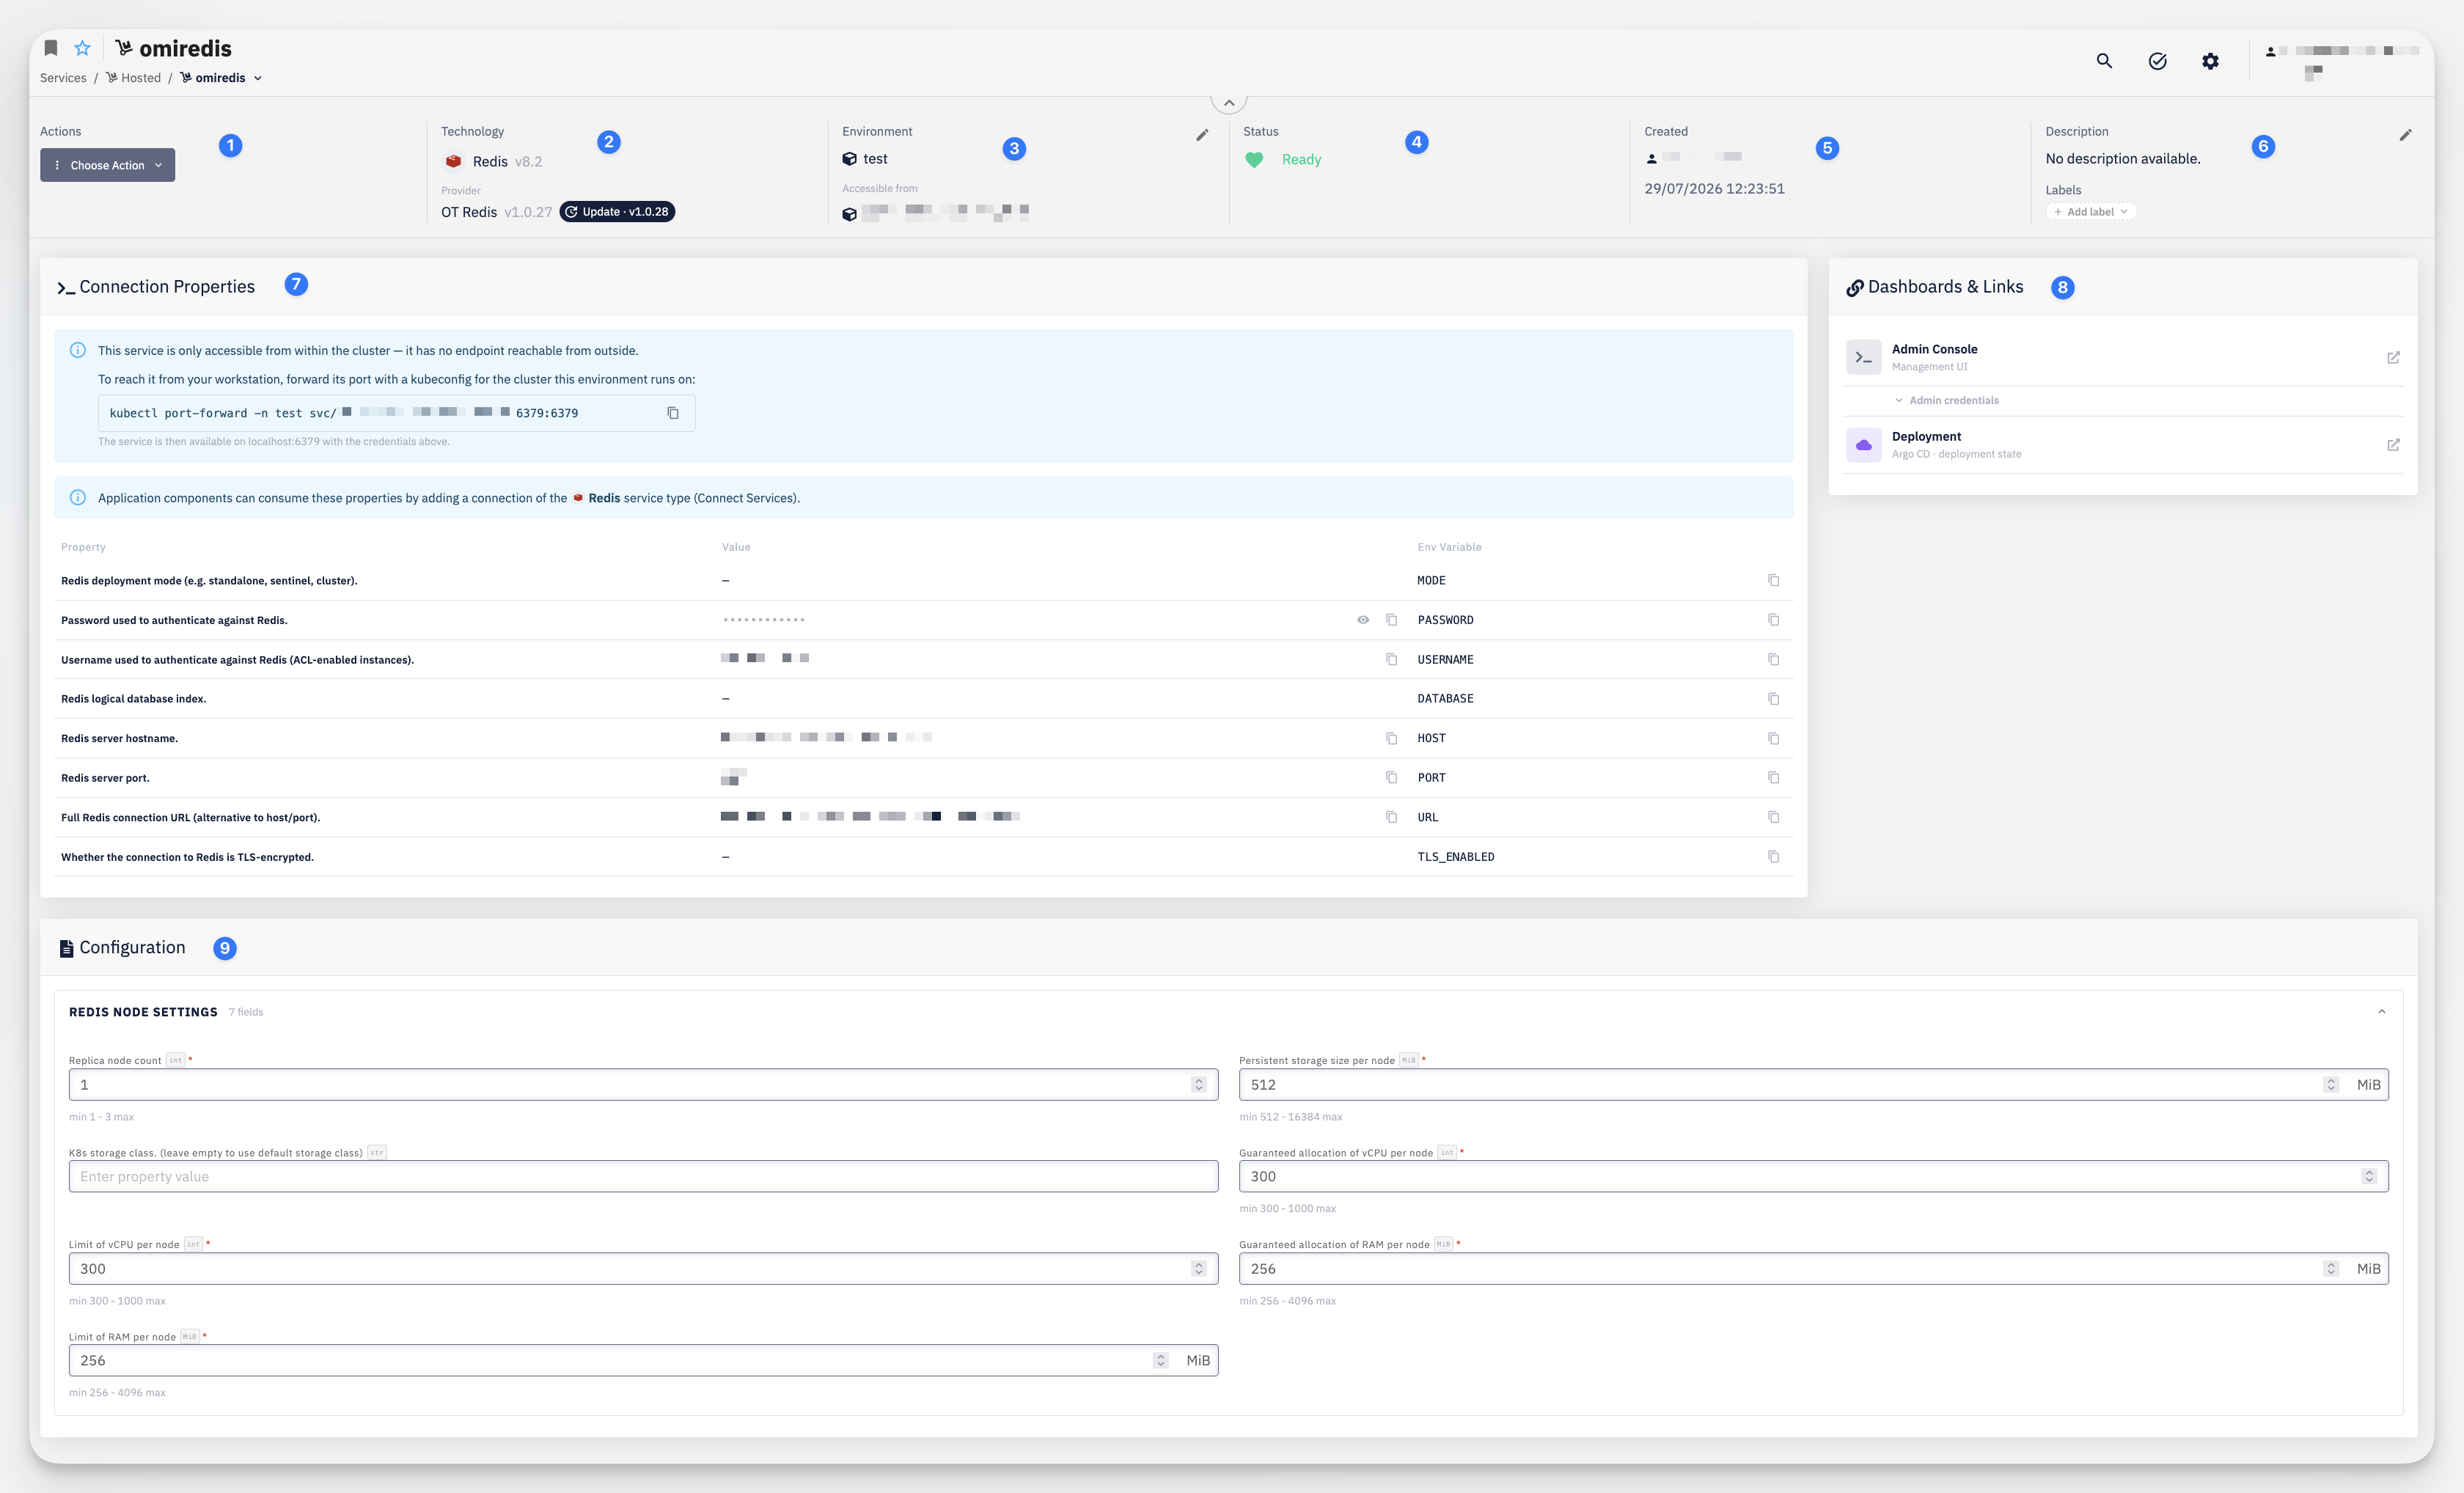Focus the K8s storage class input field
Screen dimensions: 2464x1493
coord(643,1177)
